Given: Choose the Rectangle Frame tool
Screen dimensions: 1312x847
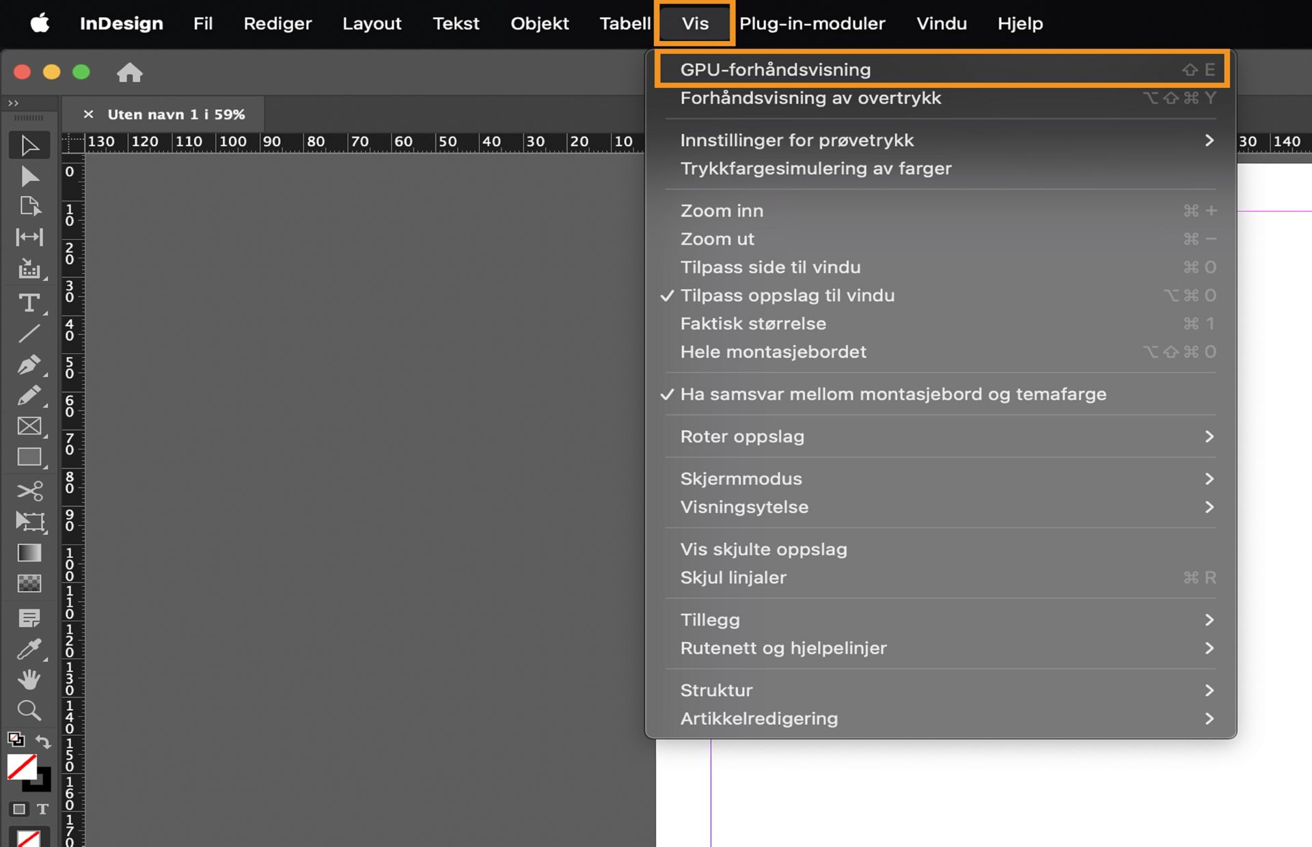Looking at the screenshot, I should 29,426.
